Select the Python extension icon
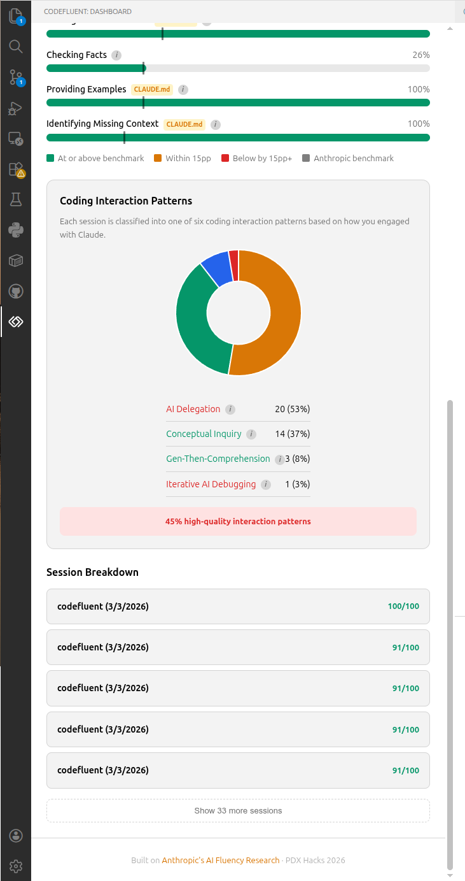465x881 pixels. [15, 229]
